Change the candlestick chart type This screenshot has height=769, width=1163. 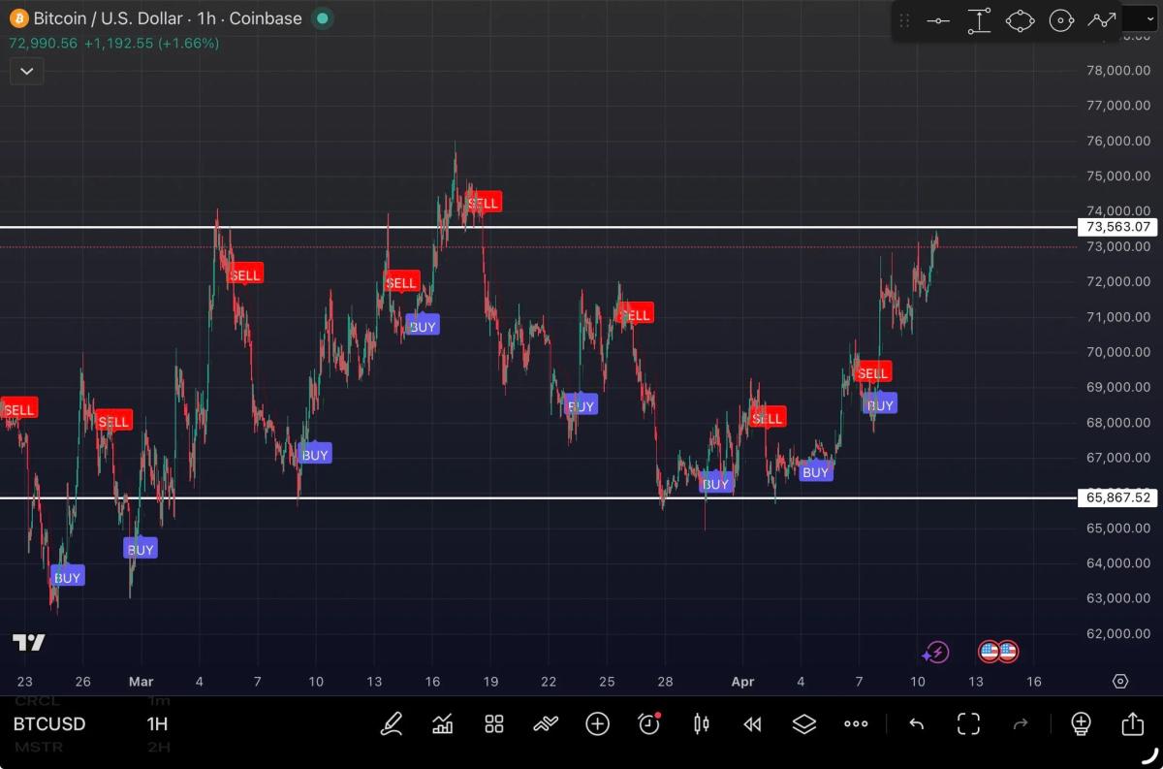[702, 723]
